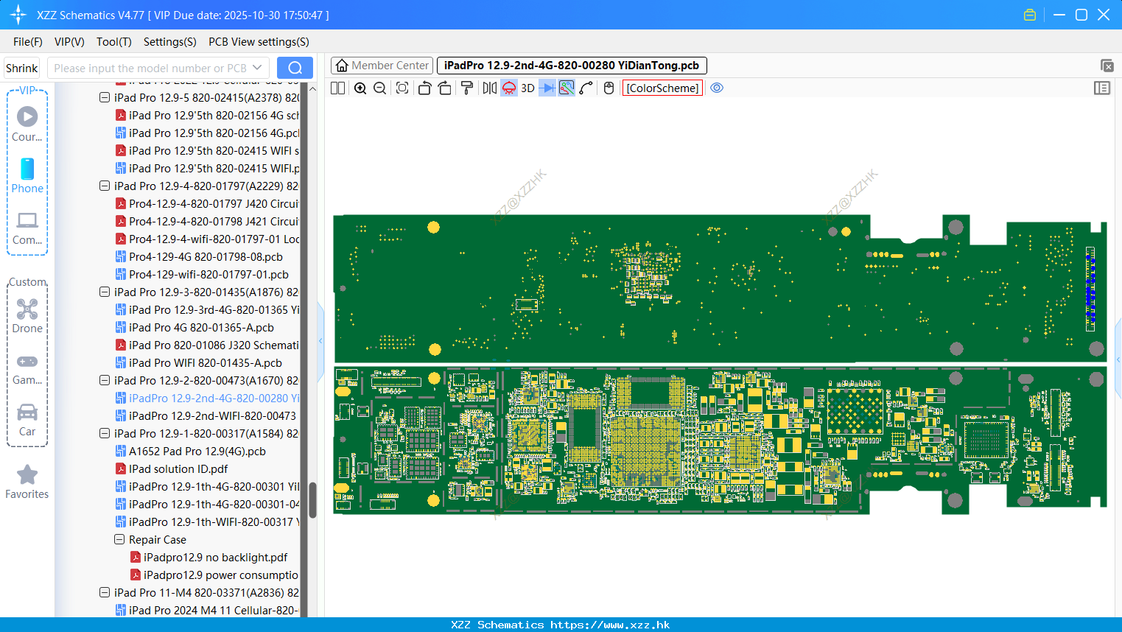Click the window stack icon near the tabs
The image size is (1122, 632).
pyautogui.click(x=1107, y=66)
